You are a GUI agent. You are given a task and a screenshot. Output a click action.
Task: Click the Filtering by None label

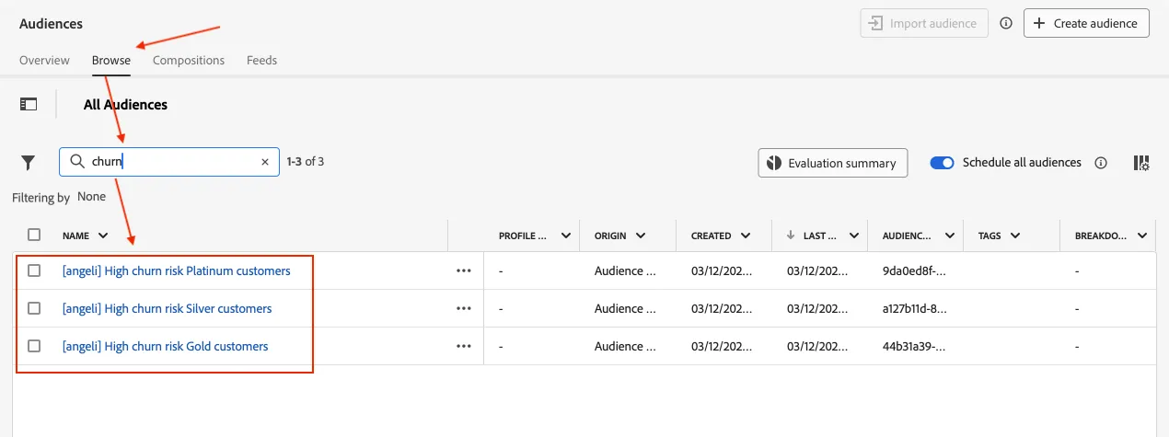pos(59,197)
